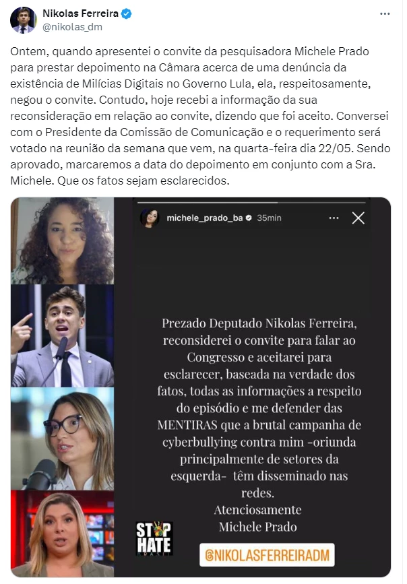The width and height of the screenshot is (407, 584).
Task: Open Nikolas Ferreira's profile avatar
Action: 23,20
